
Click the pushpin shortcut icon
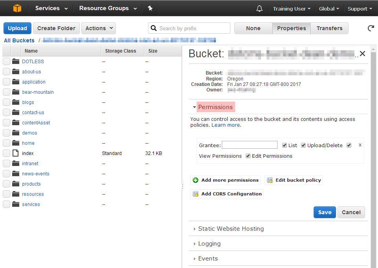point(150,8)
